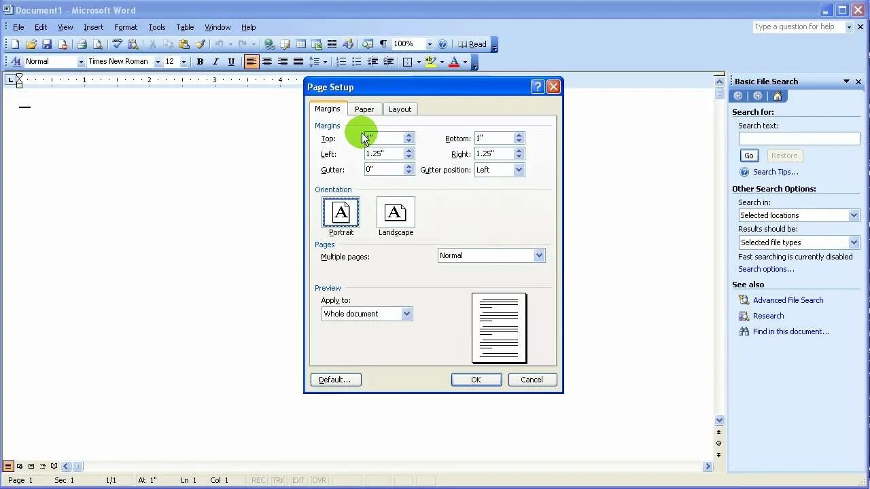The width and height of the screenshot is (870, 489).
Task: Decrease paragraph indent
Action: (372, 62)
